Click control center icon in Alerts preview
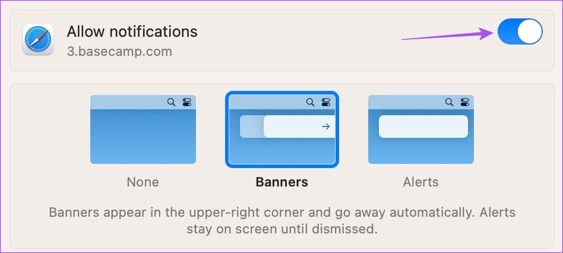 pos(465,102)
